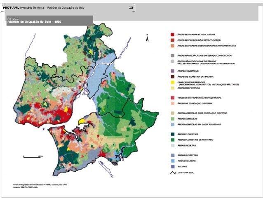Select the 'Áreas Silvestres' legend label
This screenshot has width=263, height=201.
pos(188,155)
